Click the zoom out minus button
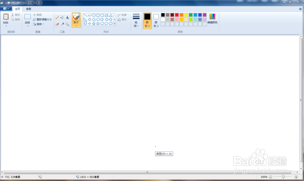Screen dimensions: 304x181 pyautogui.click(x=271, y=177)
